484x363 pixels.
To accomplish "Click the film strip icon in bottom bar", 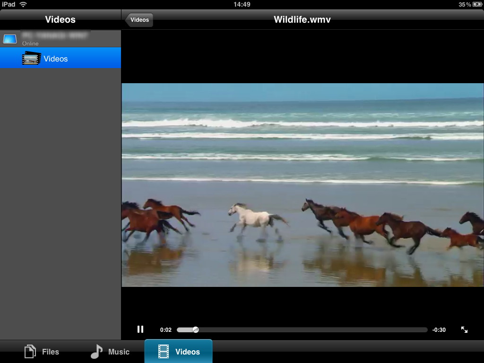I will click(164, 352).
